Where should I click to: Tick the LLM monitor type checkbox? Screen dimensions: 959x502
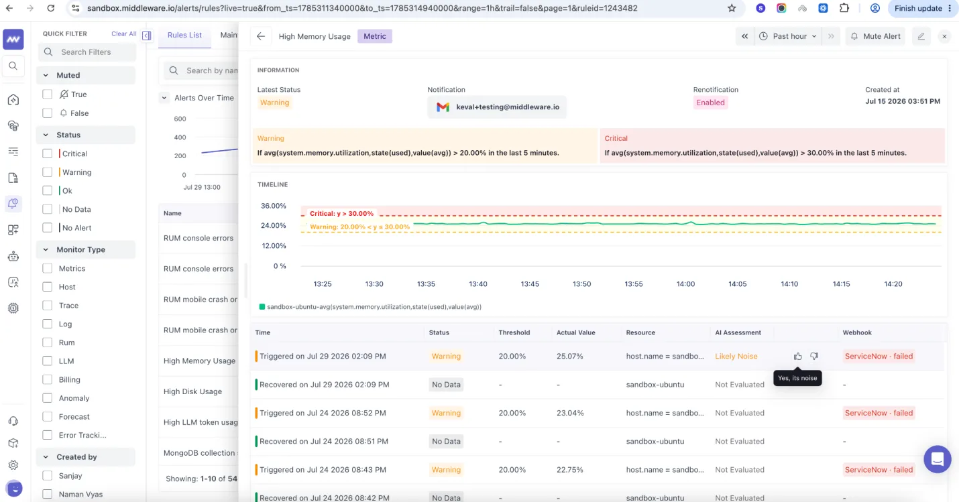click(x=47, y=361)
